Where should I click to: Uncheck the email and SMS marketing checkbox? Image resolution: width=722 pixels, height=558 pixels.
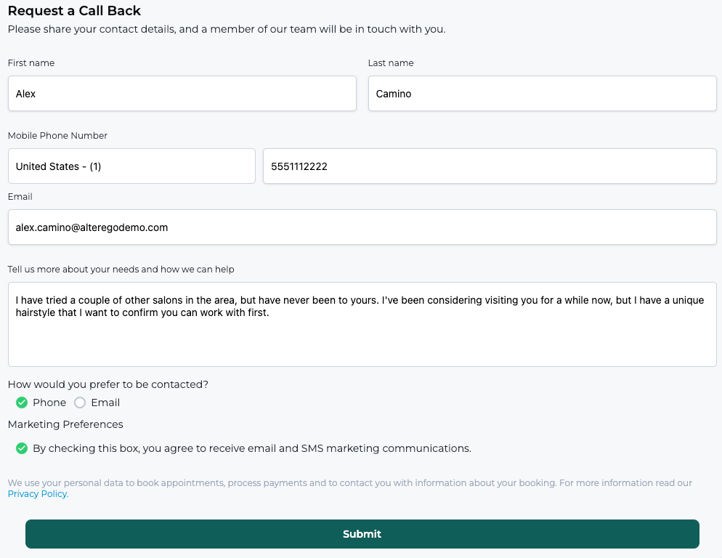(x=22, y=448)
